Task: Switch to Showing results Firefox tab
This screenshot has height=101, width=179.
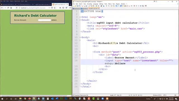Action: point(25,4)
